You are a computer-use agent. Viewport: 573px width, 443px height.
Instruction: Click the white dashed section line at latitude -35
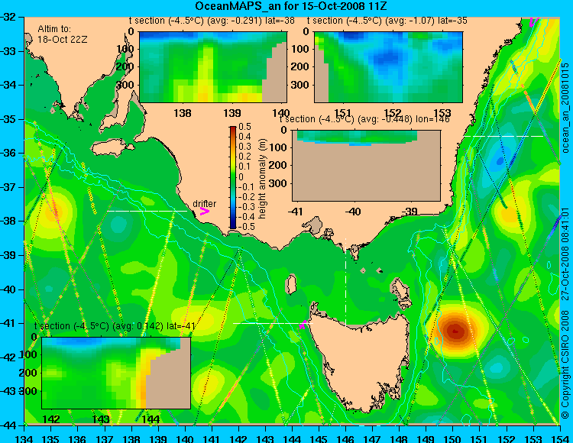(x=503, y=136)
